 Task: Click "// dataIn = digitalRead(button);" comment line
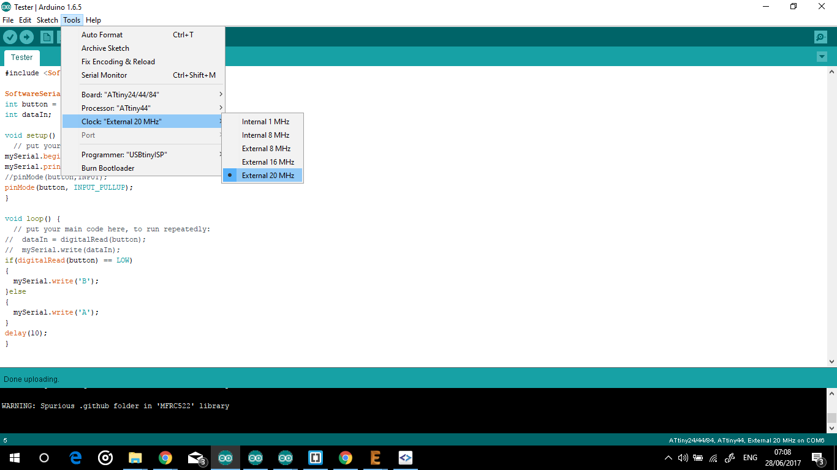click(75, 239)
